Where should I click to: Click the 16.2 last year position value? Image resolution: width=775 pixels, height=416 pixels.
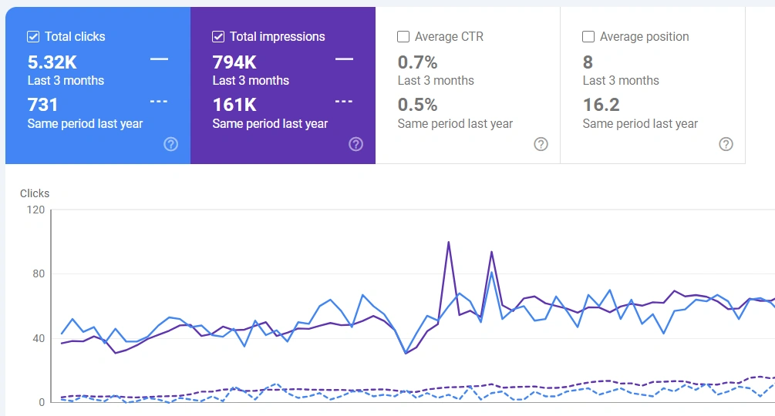(601, 105)
